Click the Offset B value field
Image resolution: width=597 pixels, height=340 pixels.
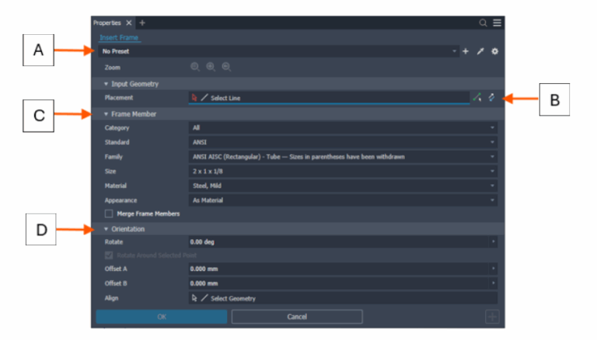coord(338,283)
